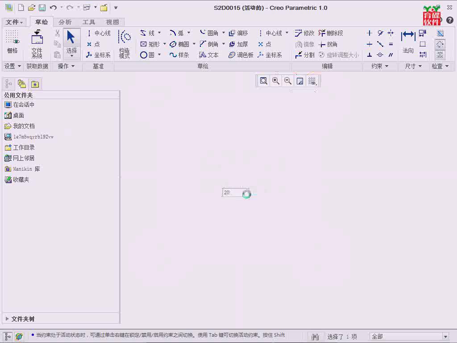Open the 全部 selection filter dropdown
Screen dimensions: 457x343
(445, 337)
